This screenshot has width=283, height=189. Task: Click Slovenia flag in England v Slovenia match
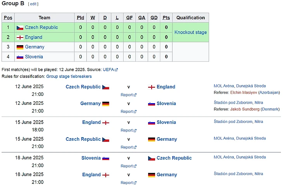coord(152,123)
